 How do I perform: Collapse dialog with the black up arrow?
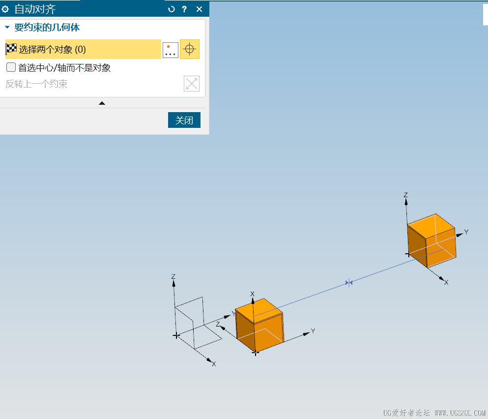pos(102,103)
